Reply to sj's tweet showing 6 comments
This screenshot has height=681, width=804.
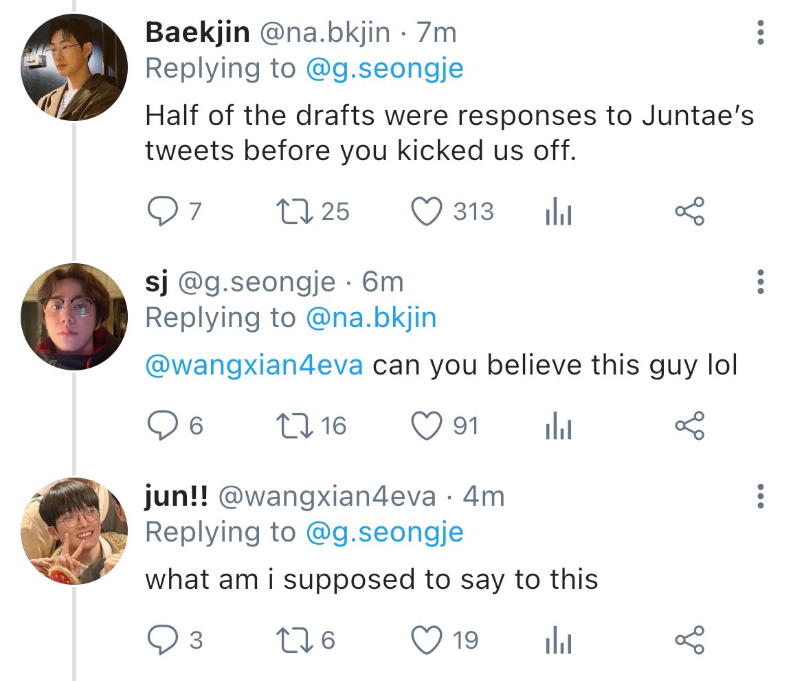click(x=163, y=425)
